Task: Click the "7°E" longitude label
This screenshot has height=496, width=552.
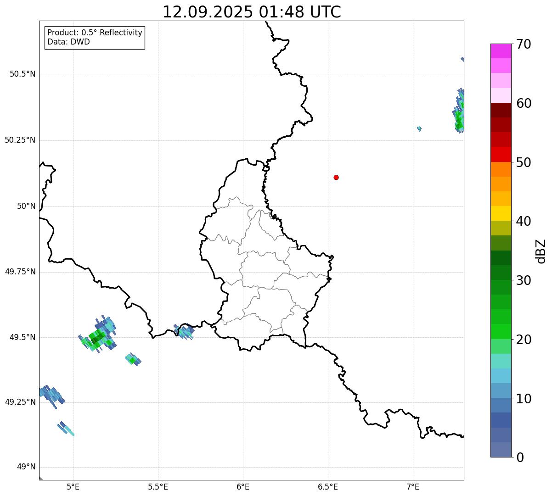Action: coord(413,487)
